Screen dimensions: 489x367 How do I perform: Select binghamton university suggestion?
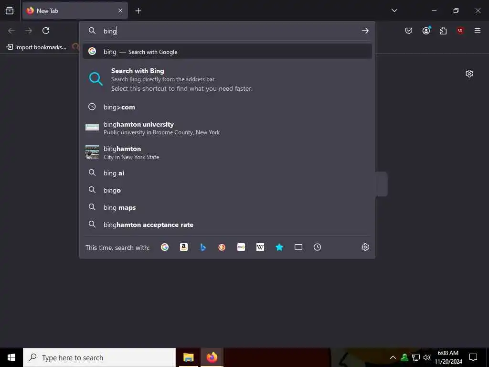pos(227,128)
